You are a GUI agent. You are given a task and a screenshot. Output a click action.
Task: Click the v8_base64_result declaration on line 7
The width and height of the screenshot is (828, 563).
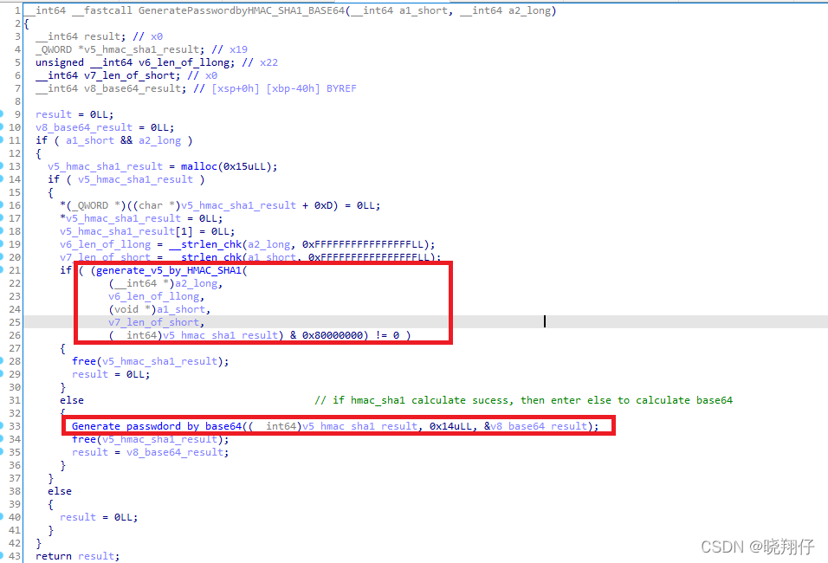click(x=134, y=88)
